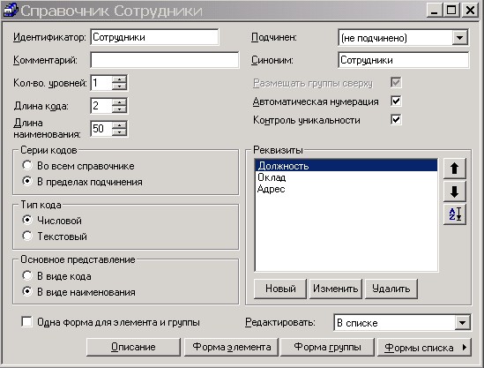Toggle Автоматическая нумерация checkbox
The width and height of the screenshot is (484, 368).
pyautogui.click(x=396, y=101)
